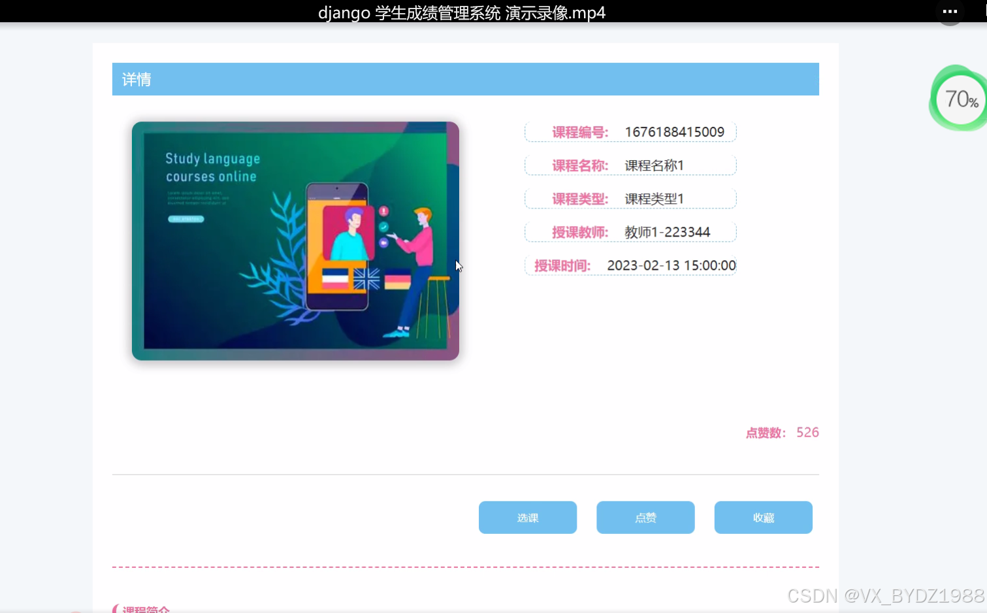Click the 点赞数 label
The width and height of the screenshot is (987, 613).
pyautogui.click(x=766, y=433)
